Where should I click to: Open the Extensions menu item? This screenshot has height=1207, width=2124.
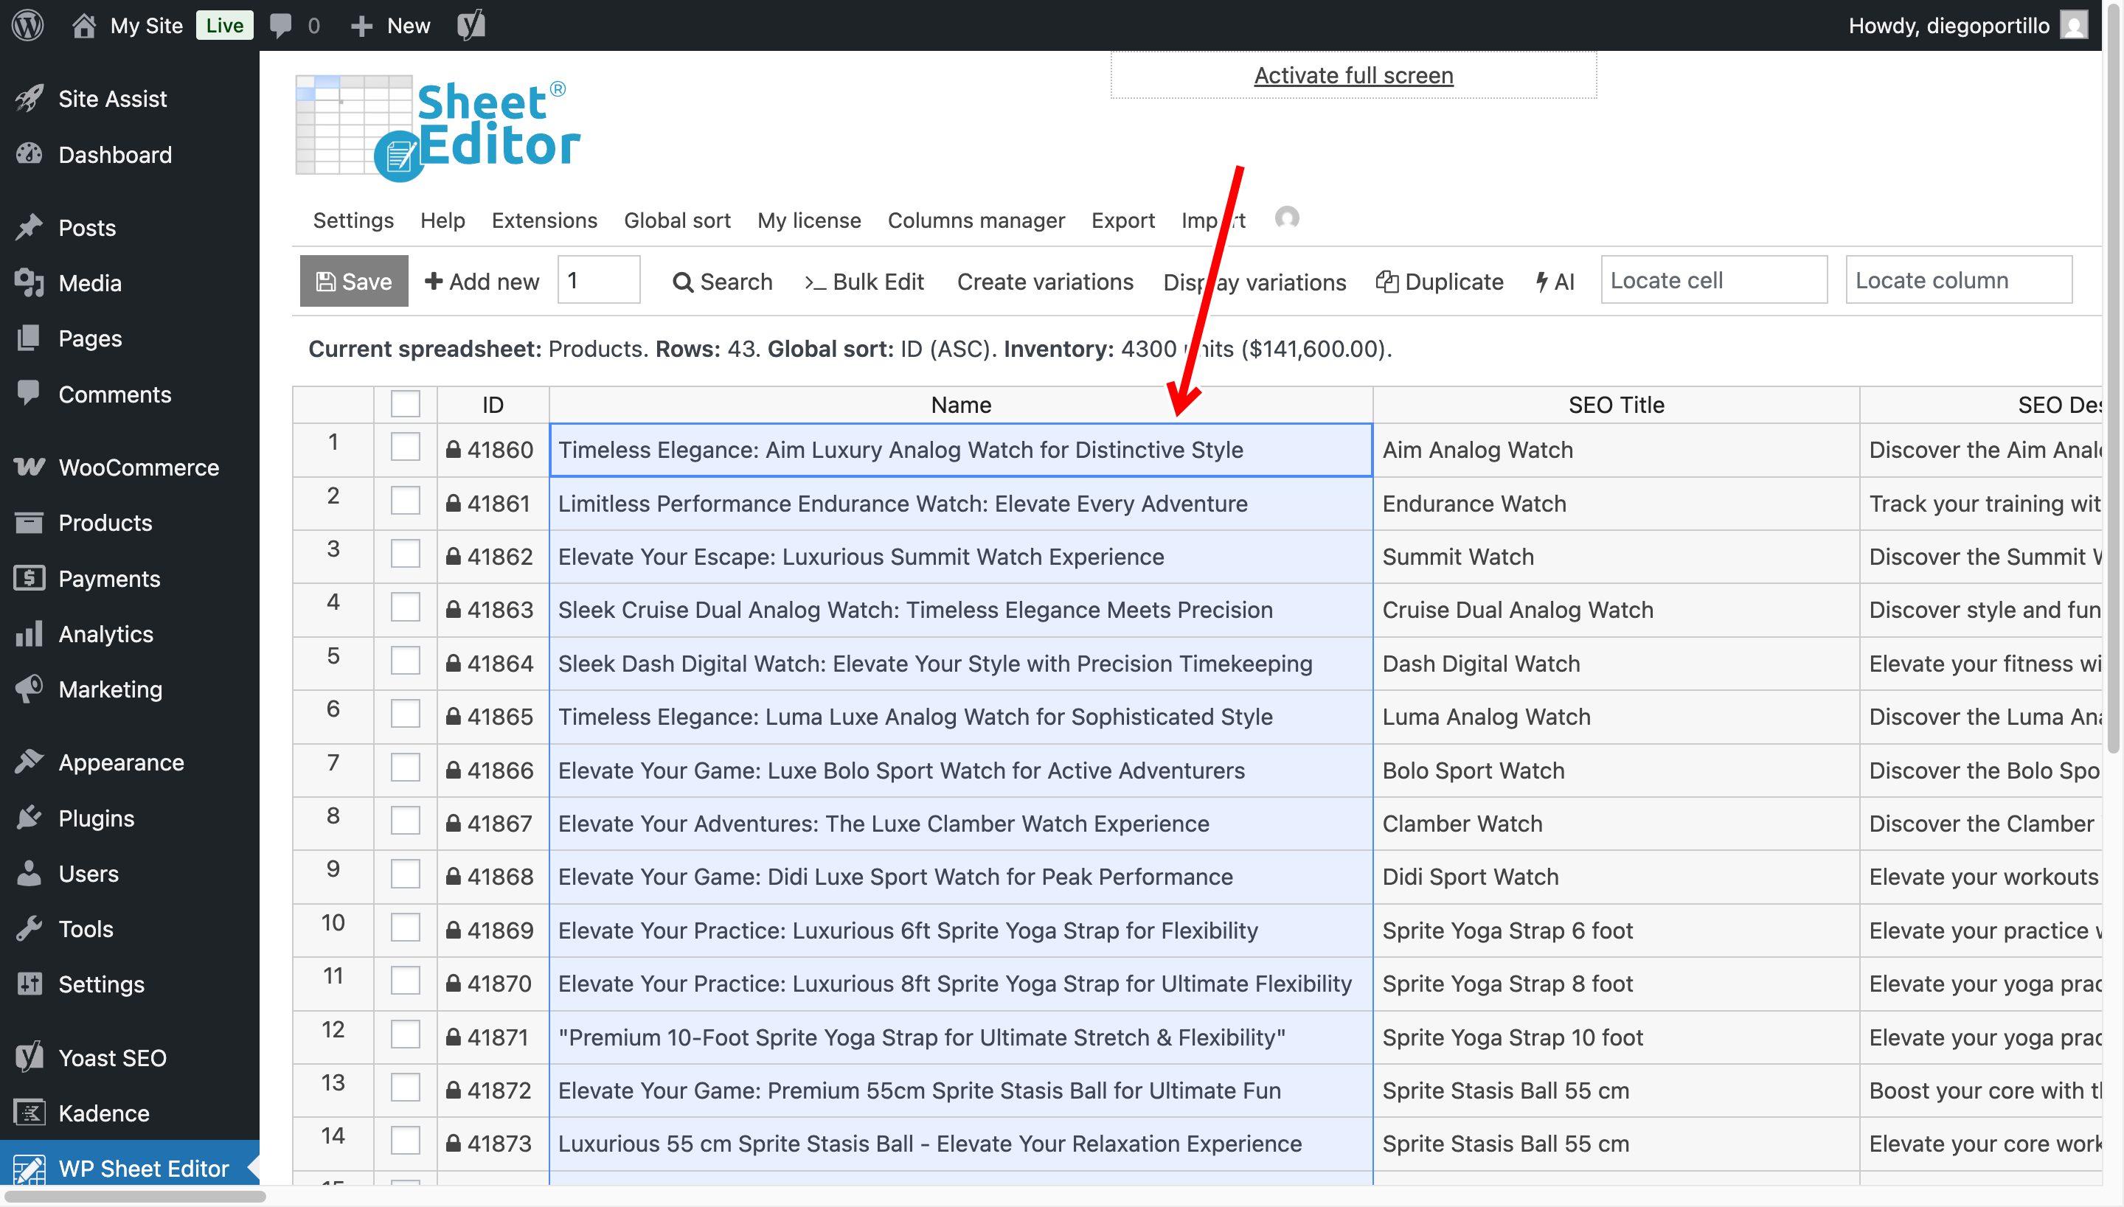point(544,220)
